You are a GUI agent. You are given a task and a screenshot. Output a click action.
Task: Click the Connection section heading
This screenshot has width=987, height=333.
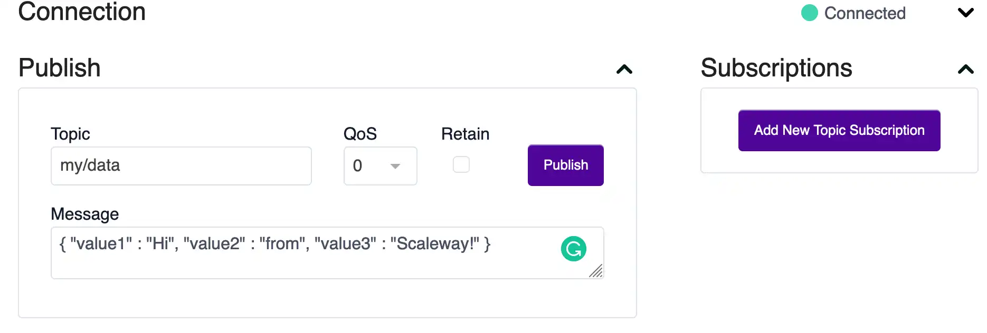82,12
